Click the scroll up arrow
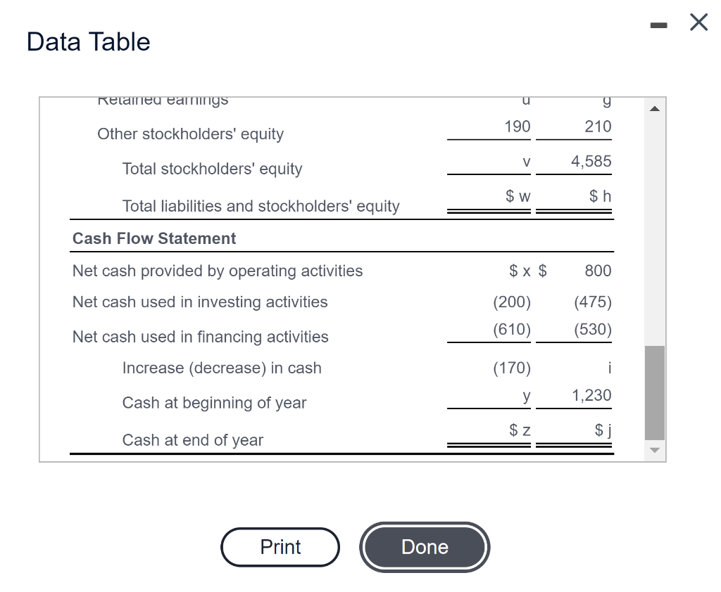The width and height of the screenshot is (721, 592). (x=655, y=108)
